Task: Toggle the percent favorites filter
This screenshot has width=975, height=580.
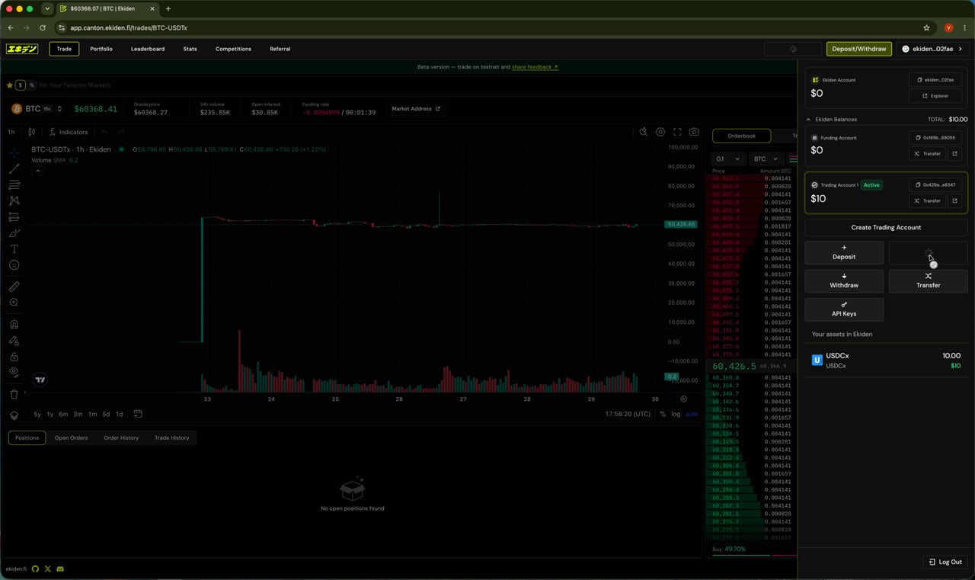Action: pos(31,85)
